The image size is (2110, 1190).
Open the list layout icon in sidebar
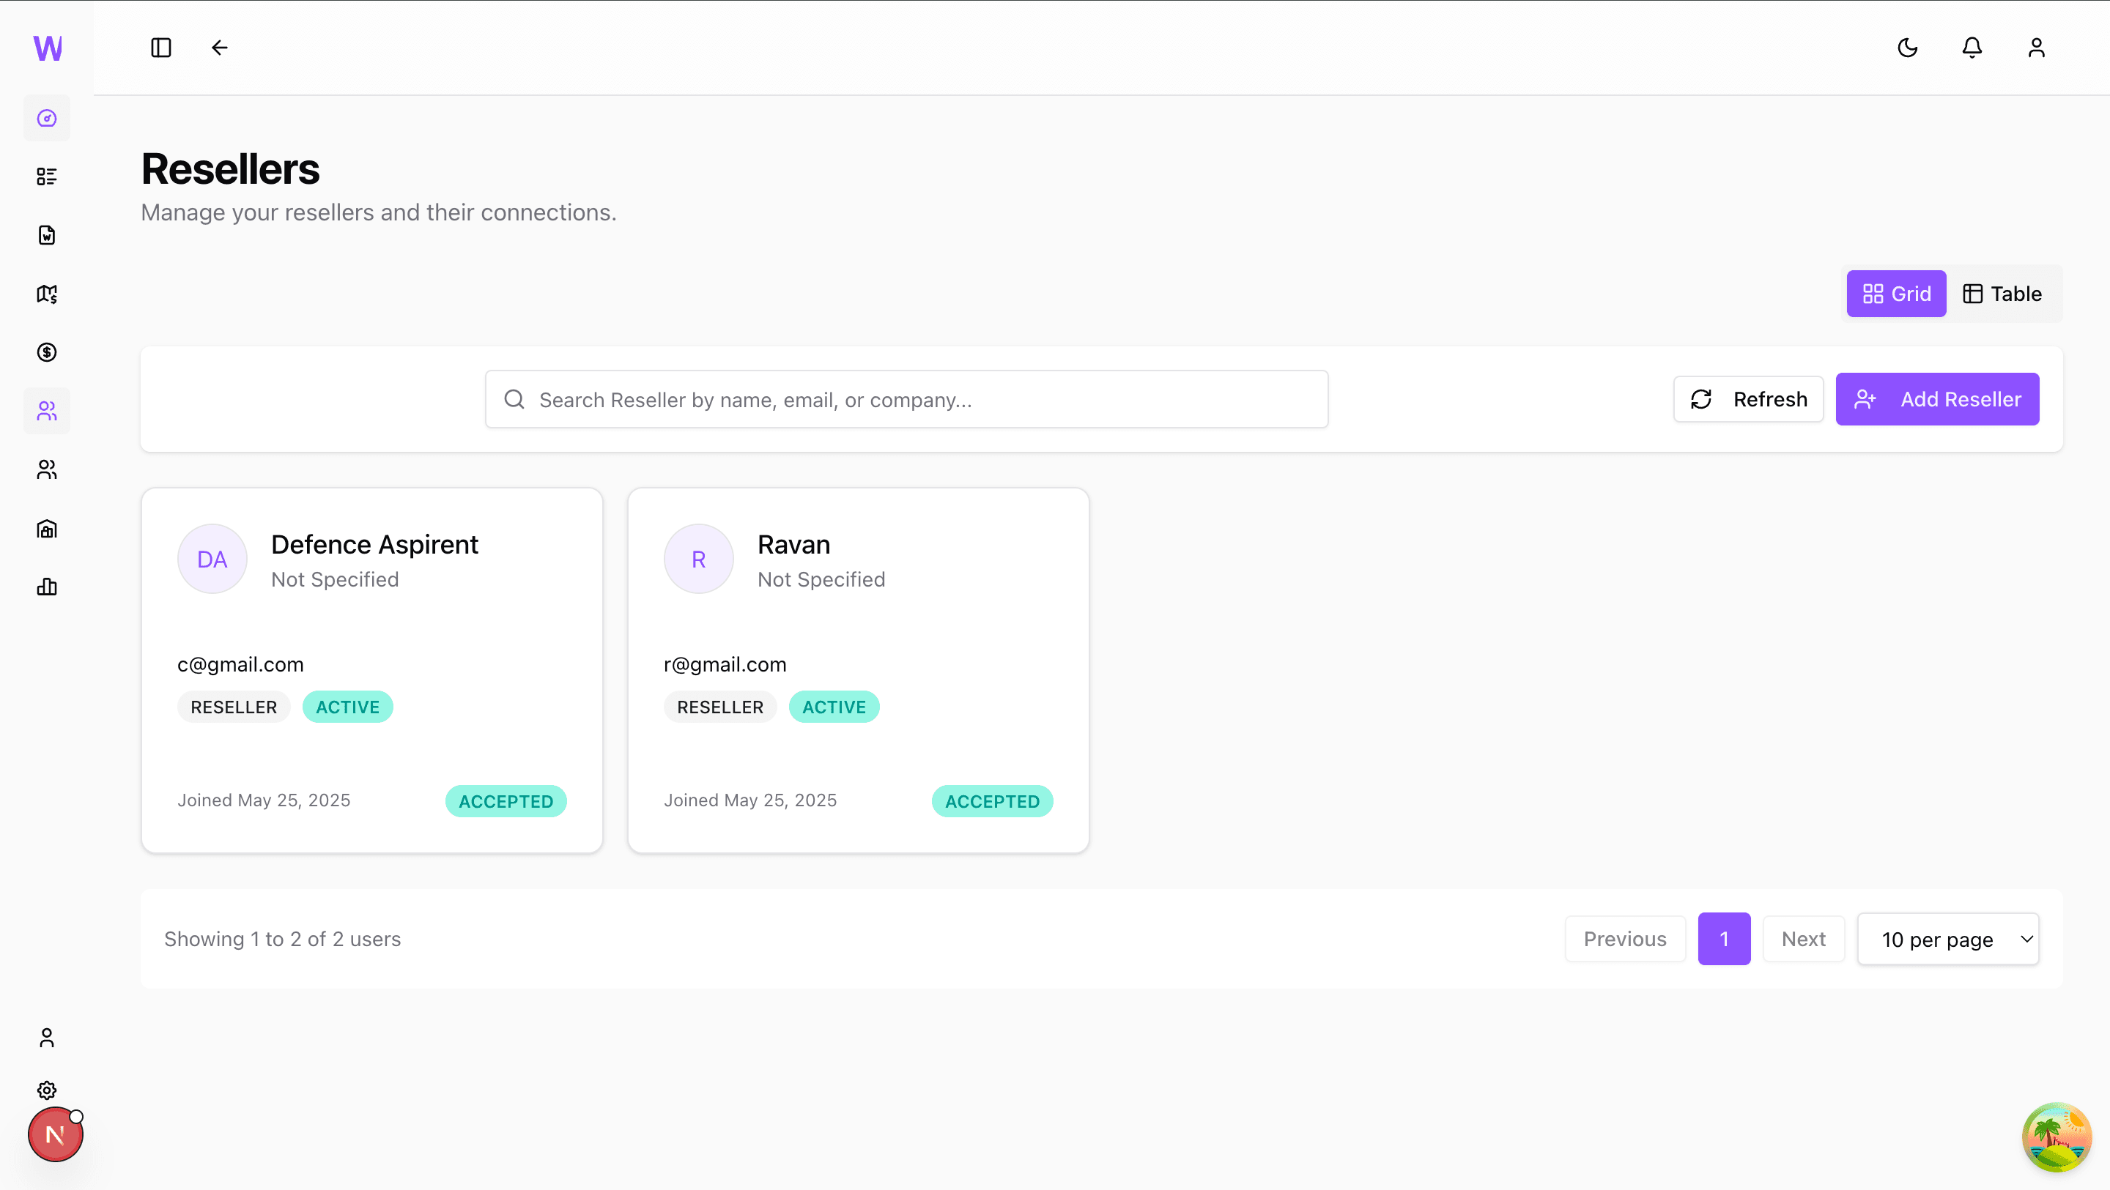[x=47, y=176]
